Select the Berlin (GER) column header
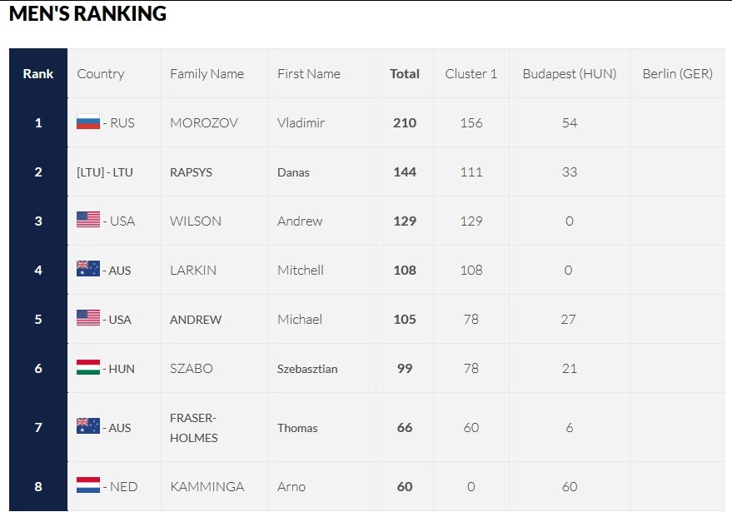 (677, 74)
